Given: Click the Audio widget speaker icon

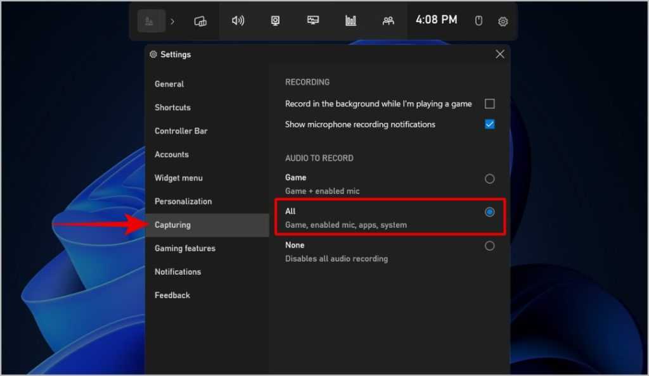Looking at the screenshot, I should point(238,21).
